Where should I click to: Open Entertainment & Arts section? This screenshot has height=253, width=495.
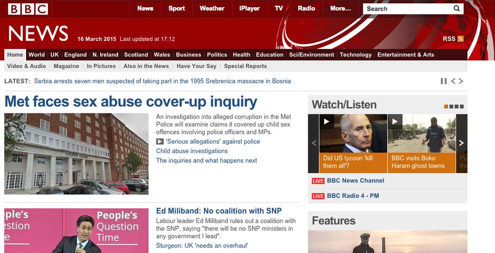(x=405, y=55)
